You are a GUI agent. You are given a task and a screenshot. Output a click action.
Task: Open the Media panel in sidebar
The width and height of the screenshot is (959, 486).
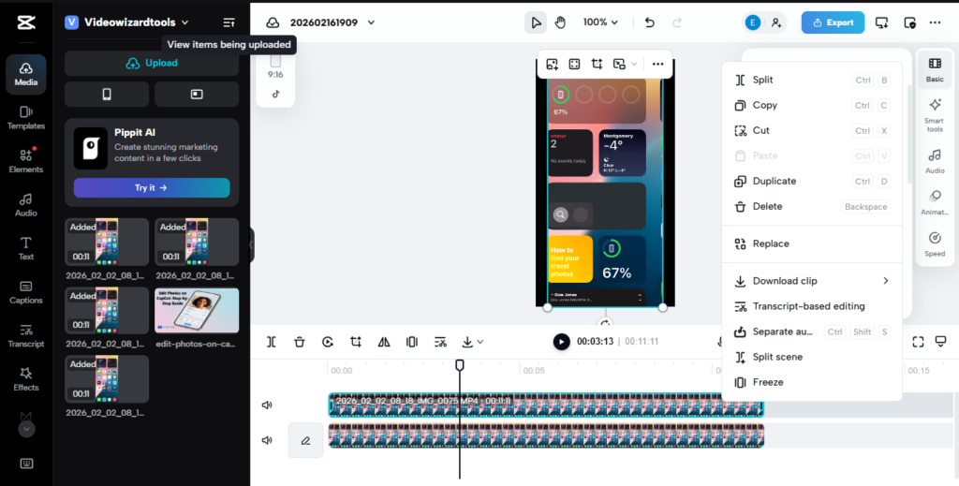25,74
